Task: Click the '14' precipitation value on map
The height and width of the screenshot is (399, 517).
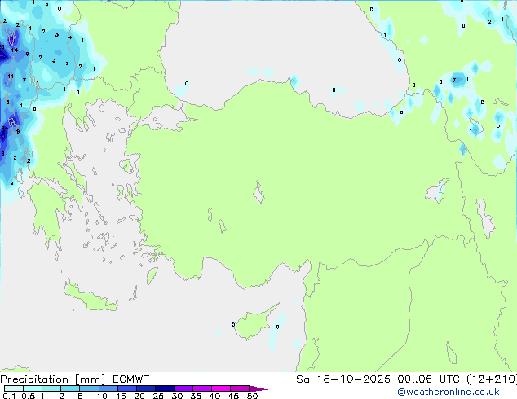Action: (14, 50)
